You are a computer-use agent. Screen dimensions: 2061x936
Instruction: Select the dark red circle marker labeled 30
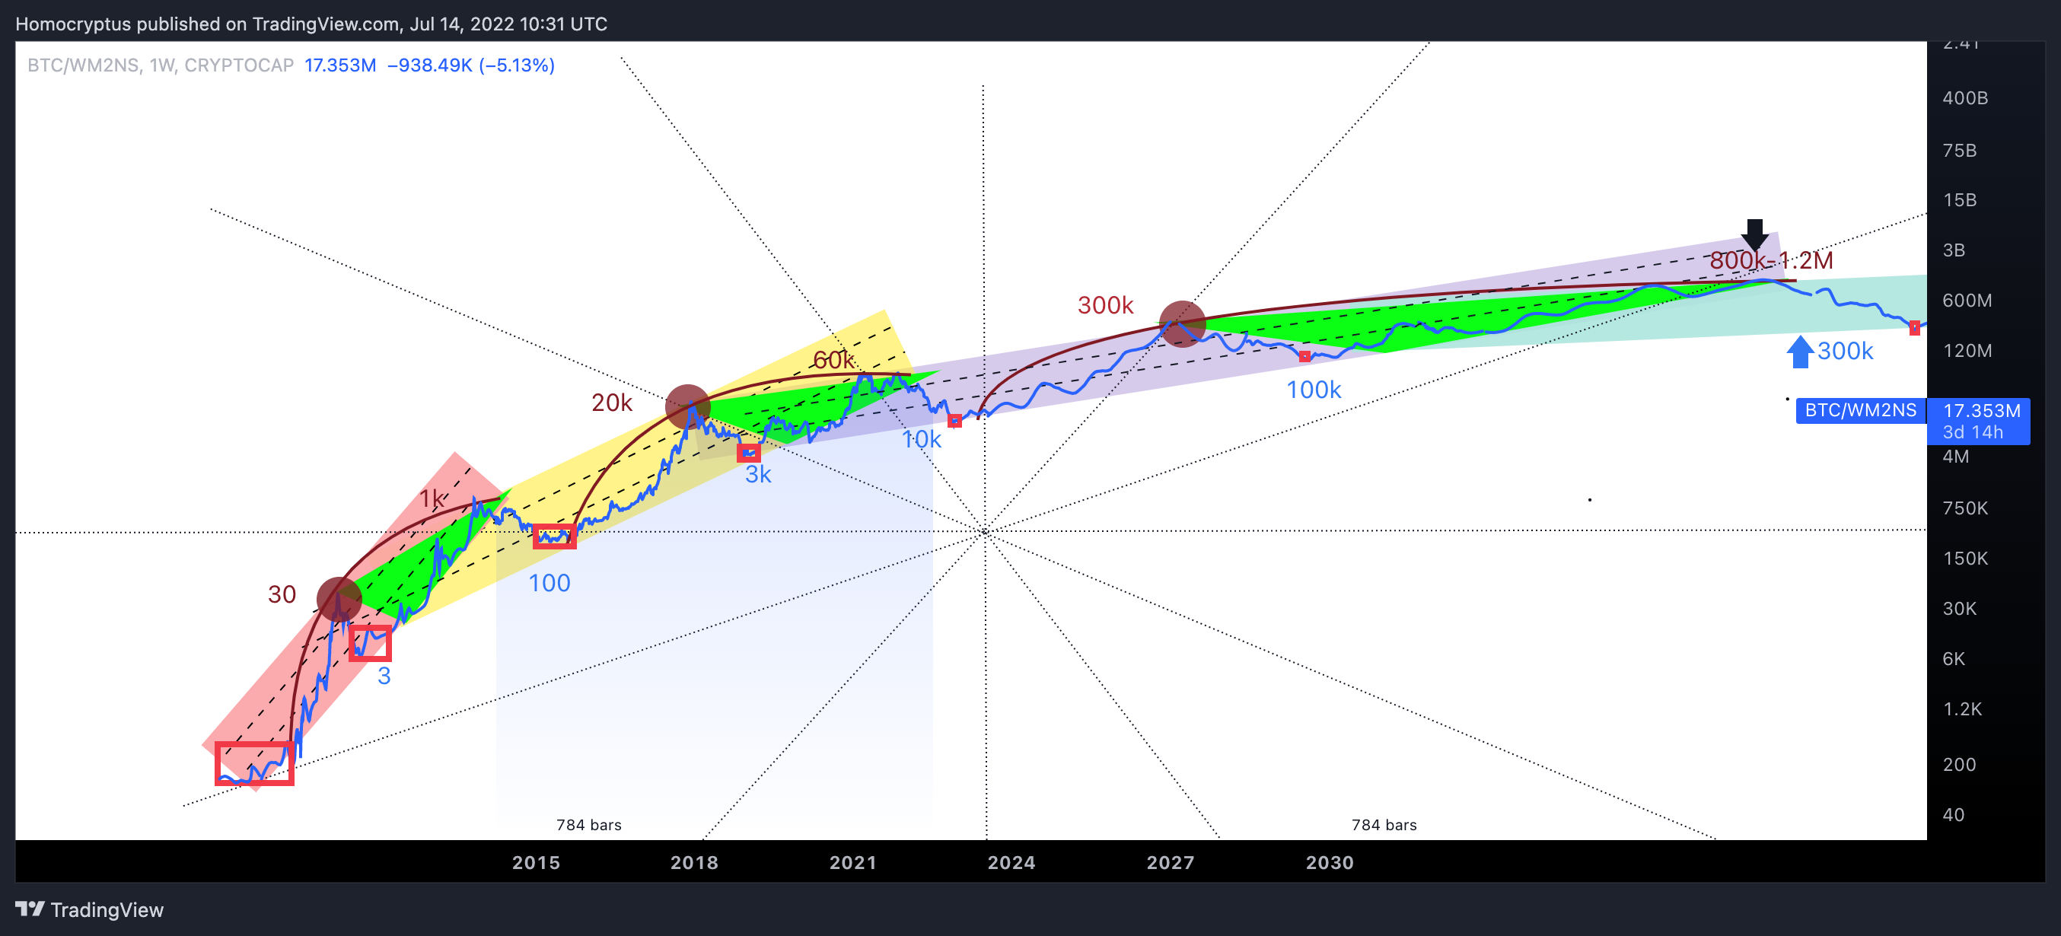339,599
